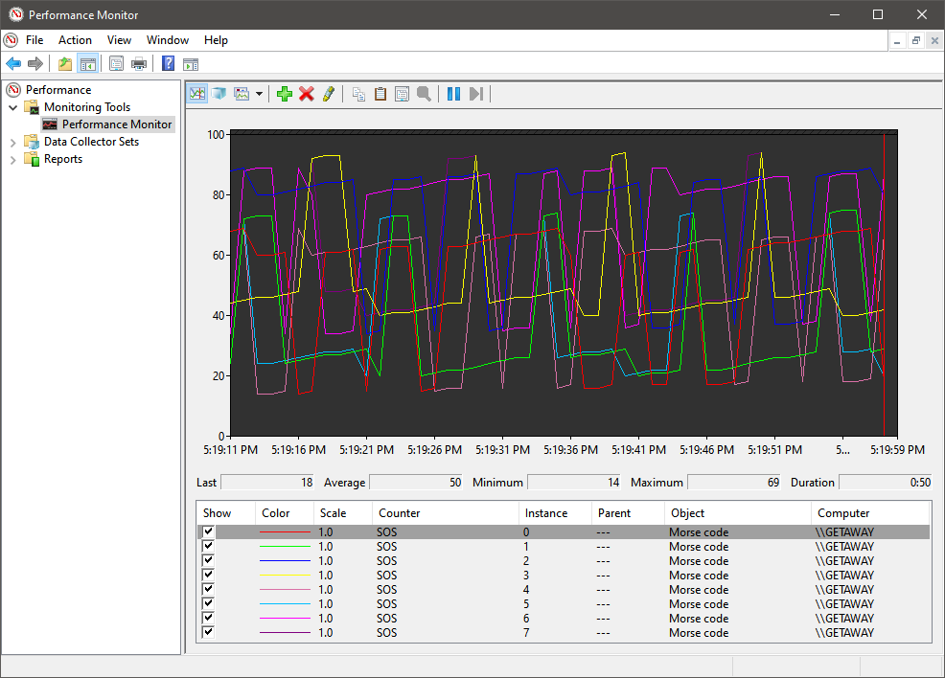This screenshot has width=945, height=678.
Task: Open the Action menu
Action: [75, 40]
